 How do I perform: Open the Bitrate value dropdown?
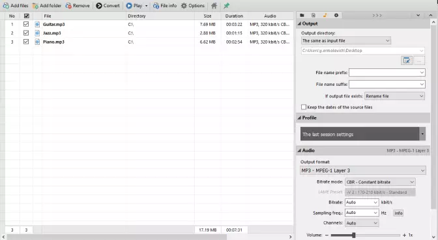pyautogui.click(x=362, y=202)
